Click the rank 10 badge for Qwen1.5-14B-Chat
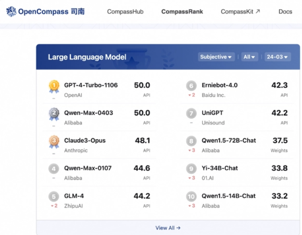 point(191,196)
